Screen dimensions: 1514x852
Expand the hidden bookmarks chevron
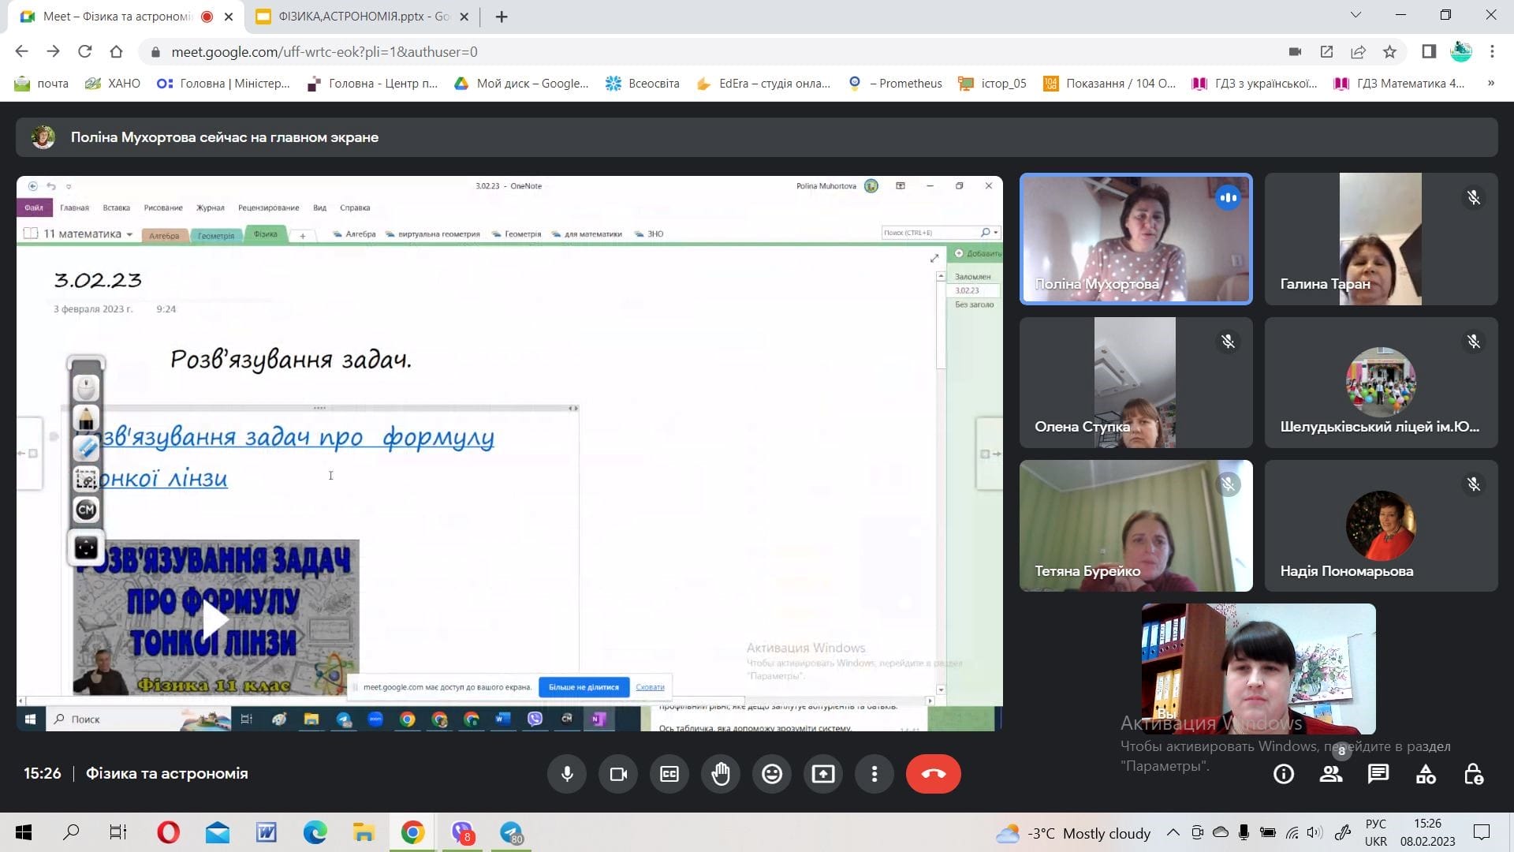point(1490,83)
